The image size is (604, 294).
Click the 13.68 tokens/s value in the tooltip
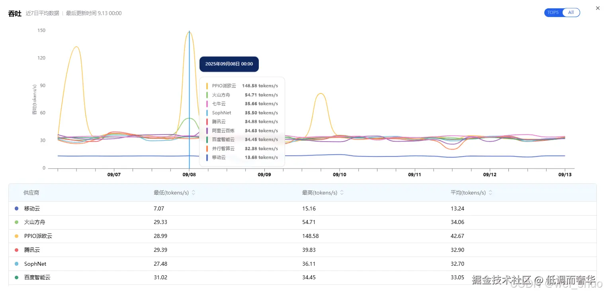click(262, 158)
